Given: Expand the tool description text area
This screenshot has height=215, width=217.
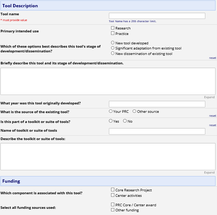Looking at the screenshot, I should point(209,97).
